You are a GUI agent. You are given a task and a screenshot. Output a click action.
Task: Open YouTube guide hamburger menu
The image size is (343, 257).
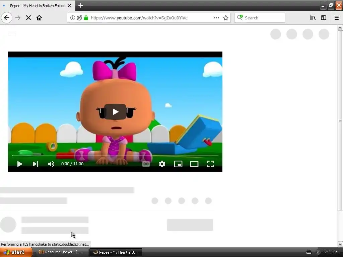tap(12, 34)
